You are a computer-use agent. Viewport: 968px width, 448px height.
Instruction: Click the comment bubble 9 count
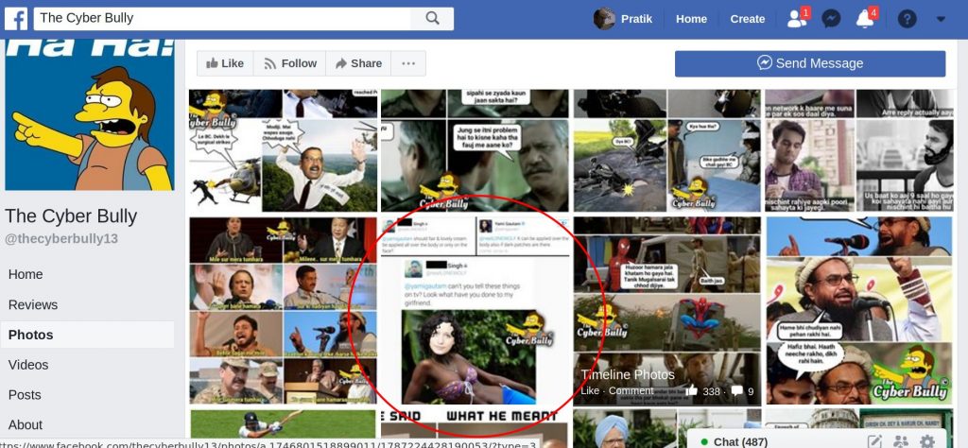pos(743,390)
